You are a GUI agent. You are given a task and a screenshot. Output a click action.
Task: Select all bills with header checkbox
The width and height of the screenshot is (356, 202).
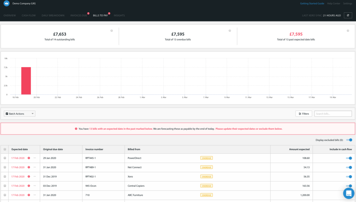click(x=5, y=149)
